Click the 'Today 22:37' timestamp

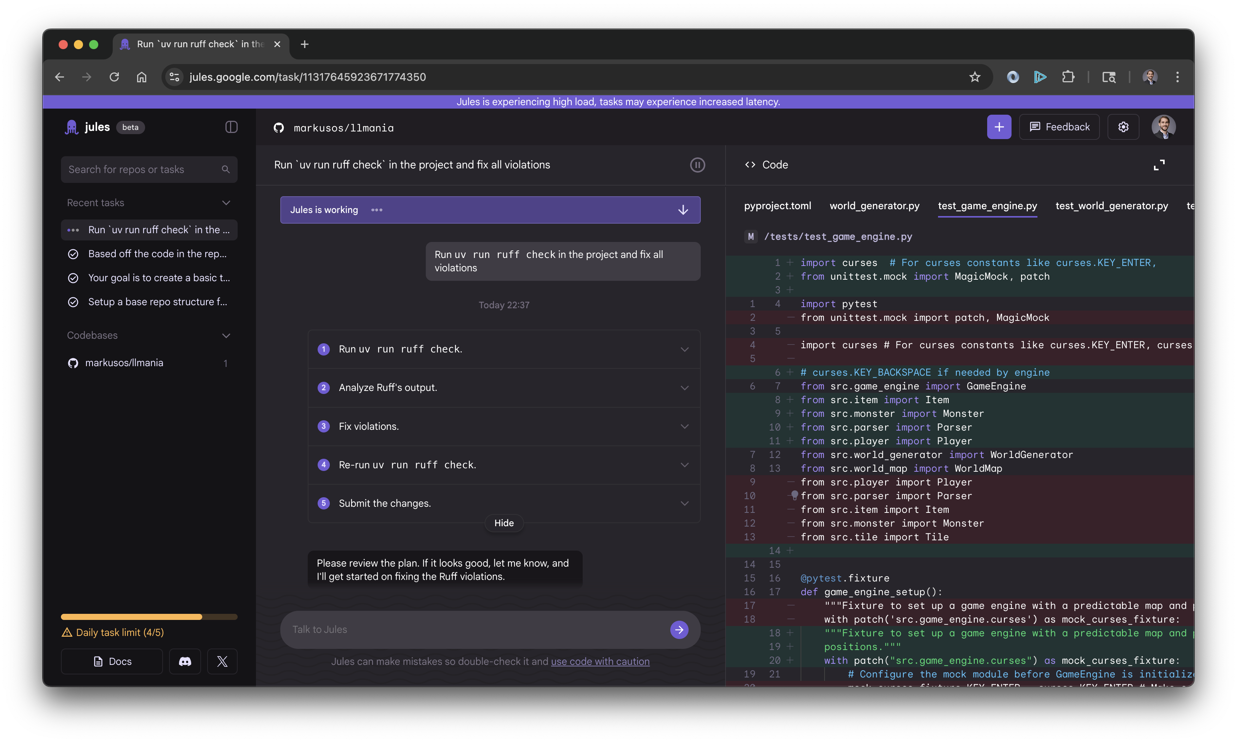(504, 305)
